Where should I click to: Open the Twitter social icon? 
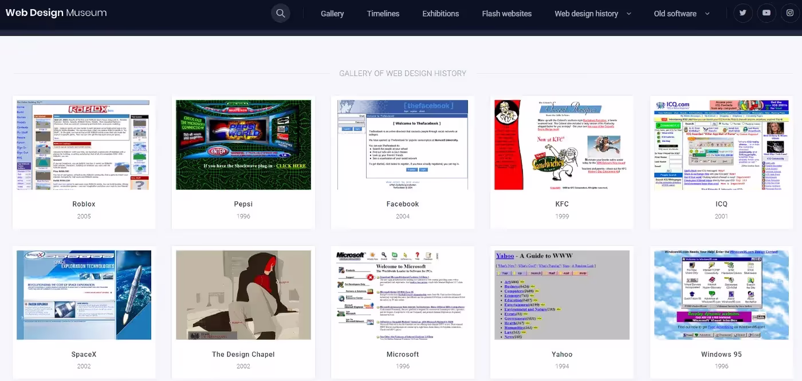[x=742, y=13]
